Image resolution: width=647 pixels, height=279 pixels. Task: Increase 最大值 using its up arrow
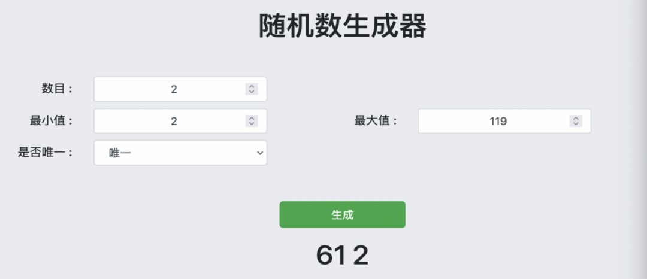tap(576, 118)
